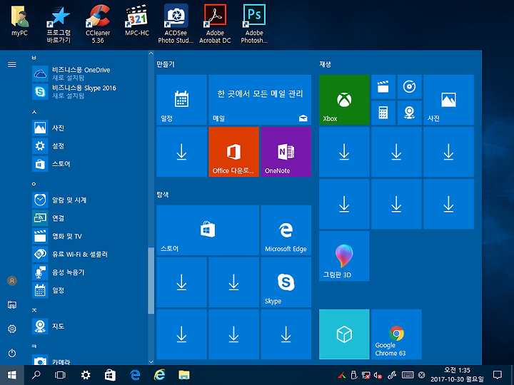Open 영화 및 TV app entry
The image size is (514, 385).
coord(89,236)
